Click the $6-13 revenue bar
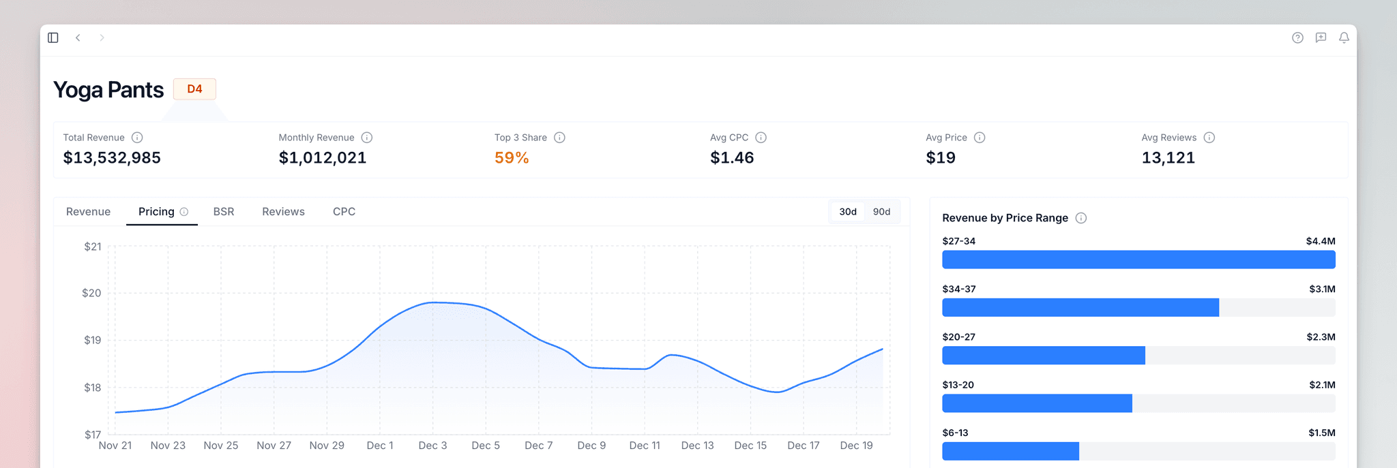Viewport: 1397px width, 468px height. coord(1010,451)
